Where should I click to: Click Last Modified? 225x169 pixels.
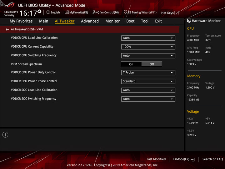(156, 159)
